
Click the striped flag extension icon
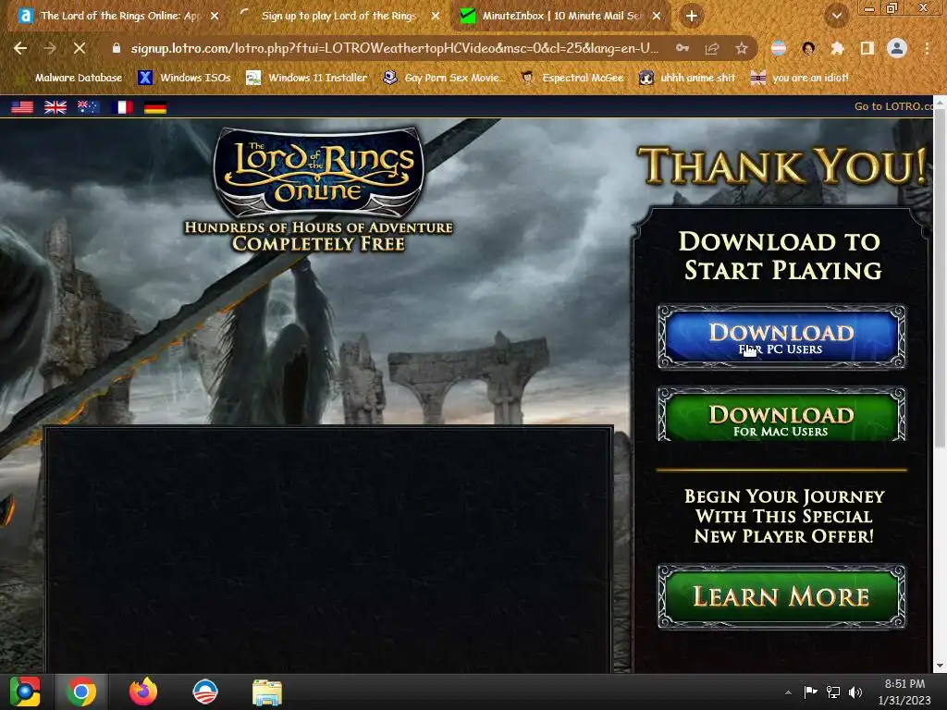click(x=779, y=48)
